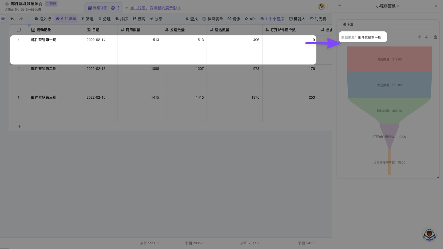Click the undo arrow icon
The width and height of the screenshot is (443, 249).
click(x=12, y=19)
